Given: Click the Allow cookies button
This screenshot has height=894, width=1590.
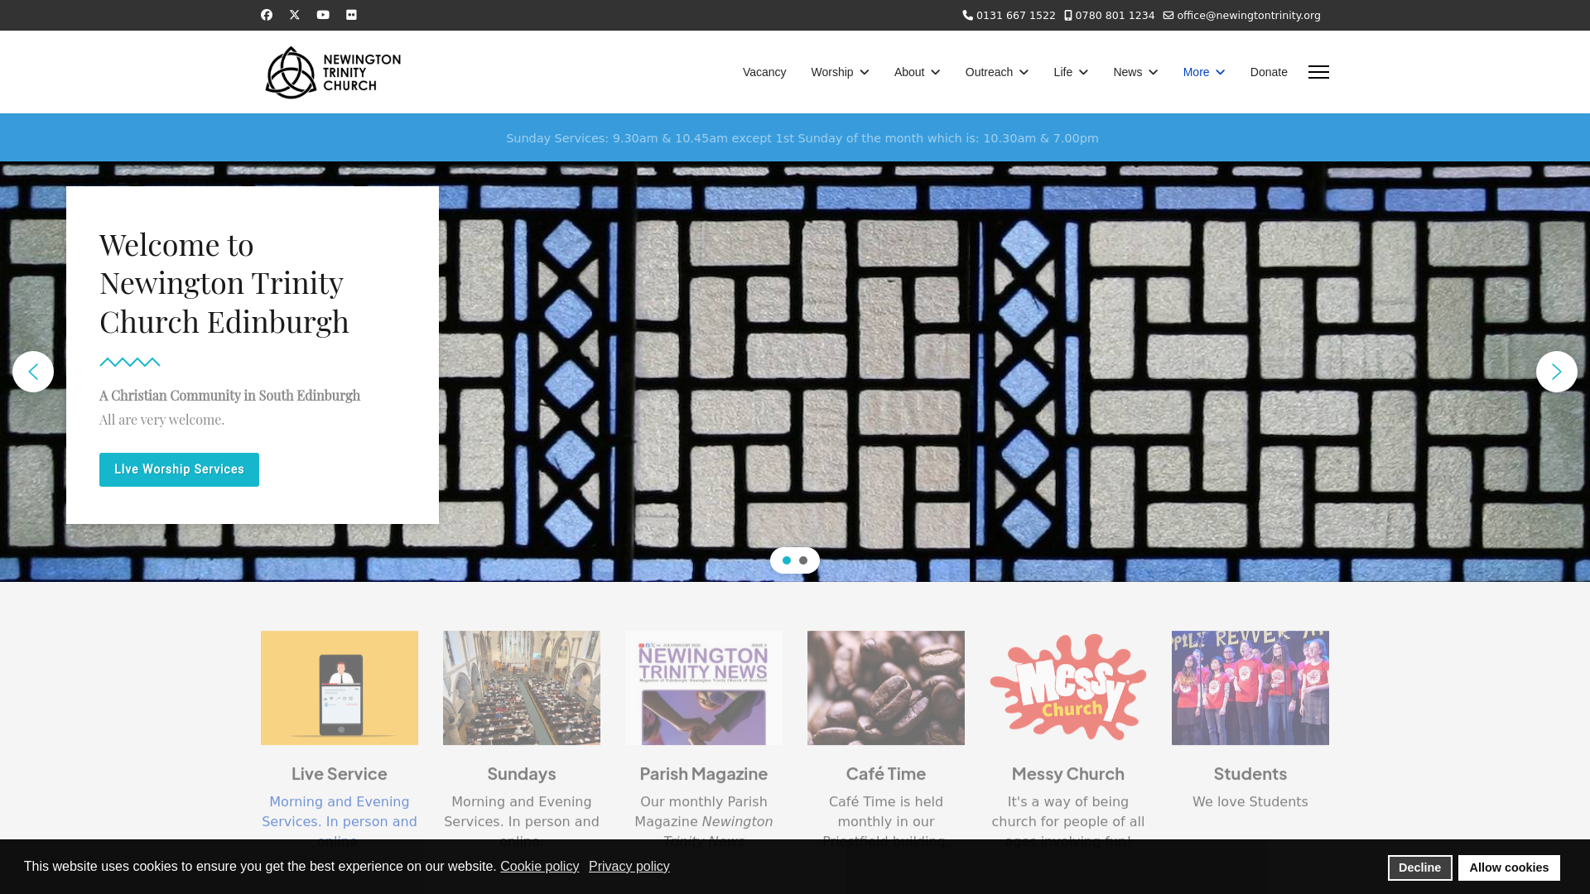Looking at the screenshot, I should (1509, 868).
